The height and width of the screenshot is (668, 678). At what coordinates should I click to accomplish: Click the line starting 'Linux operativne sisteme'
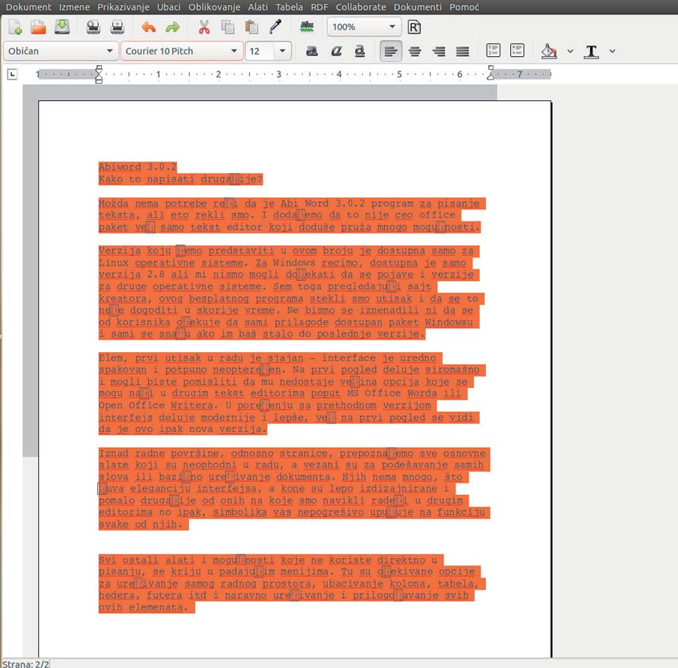pos(285,263)
